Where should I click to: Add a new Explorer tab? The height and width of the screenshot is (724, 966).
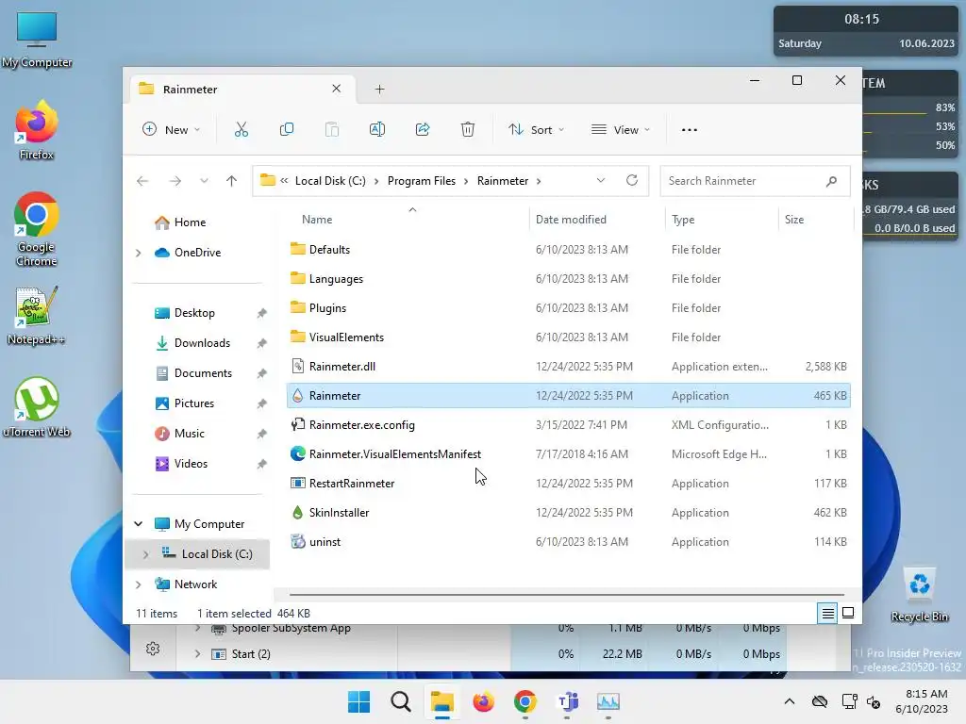[x=379, y=90]
